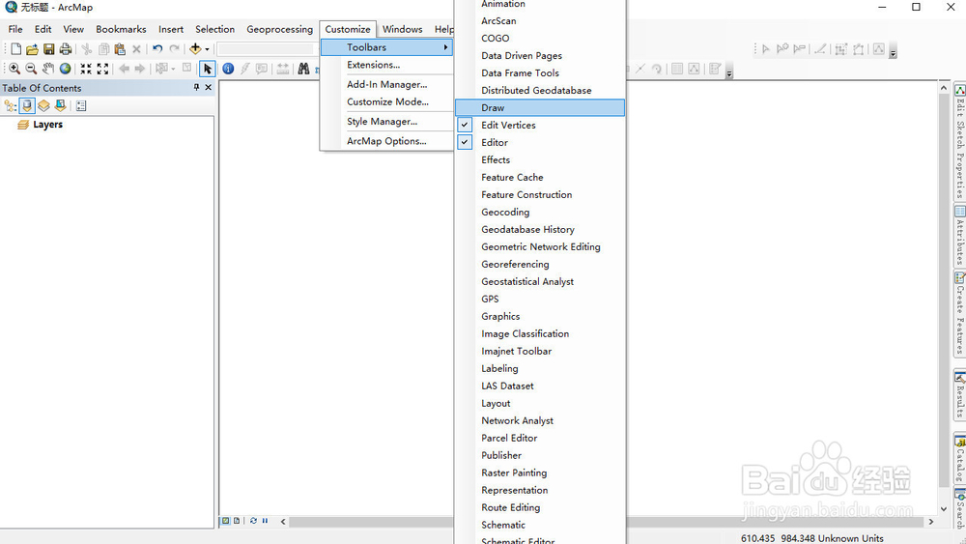The width and height of the screenshot is (966, 544).
Task: Pin the Table Of Contents panel
Action: (x=196, y=88)
